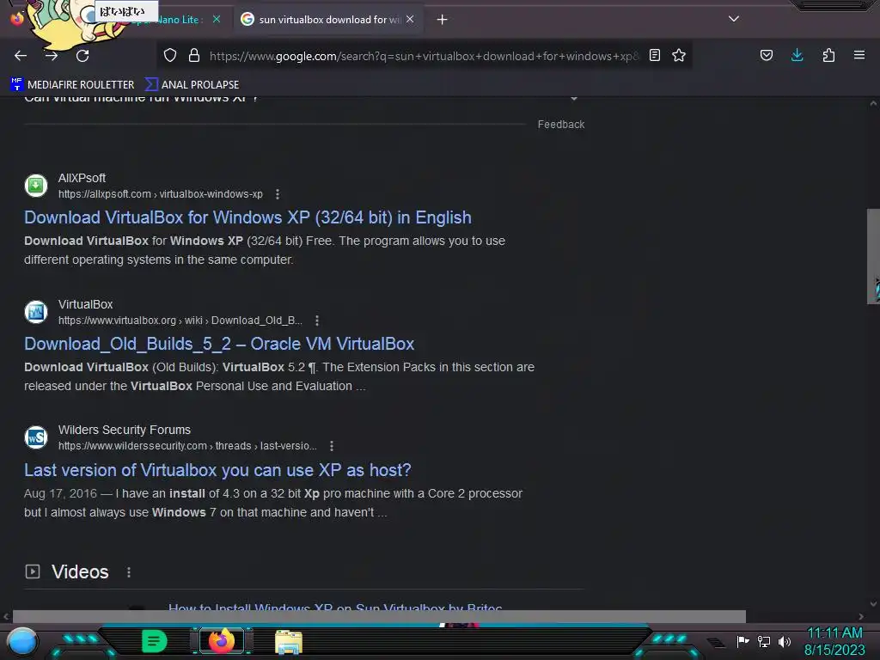Viewport: 880px width, 660px height.
Task: Click the Wilders Security Forums favicon
Action: coord(36,437)
